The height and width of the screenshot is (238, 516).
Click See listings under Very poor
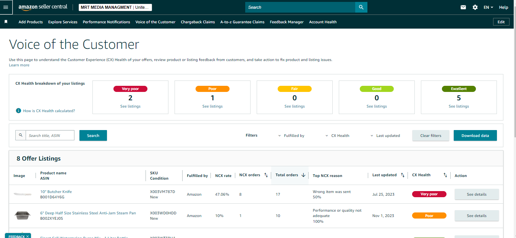tap(130, 106)
